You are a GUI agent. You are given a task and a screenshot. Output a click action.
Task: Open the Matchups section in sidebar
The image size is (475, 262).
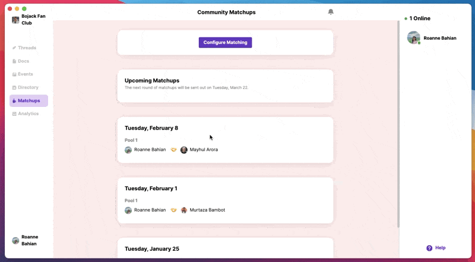[x=28, y=100]
